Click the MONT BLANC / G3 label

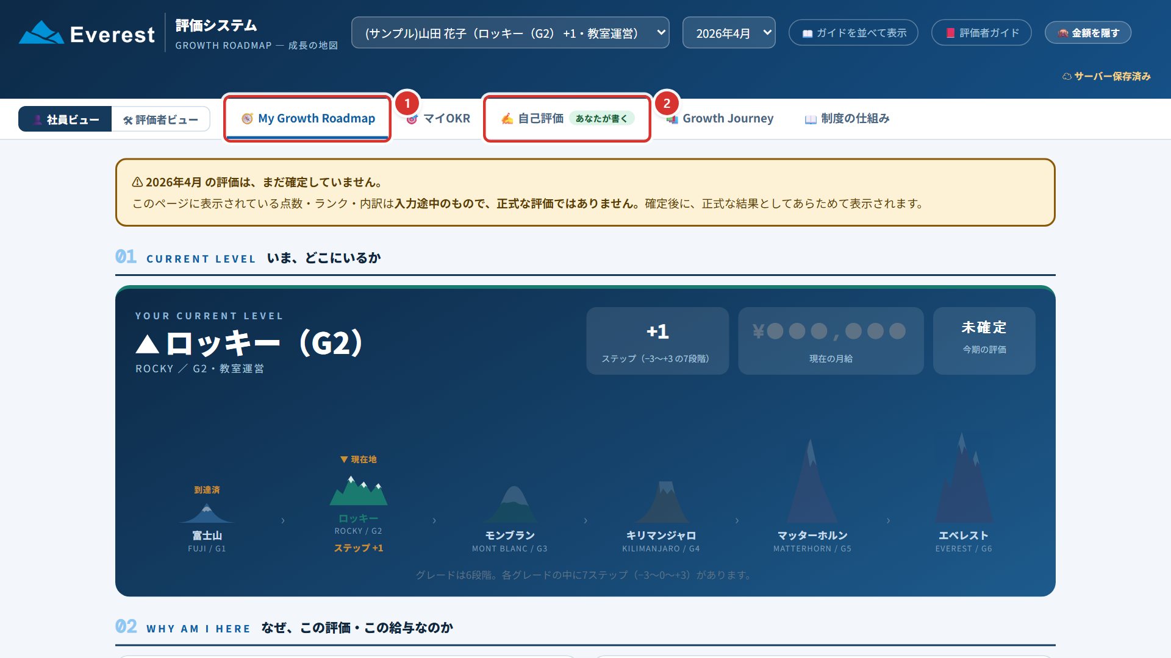[510, 549]
